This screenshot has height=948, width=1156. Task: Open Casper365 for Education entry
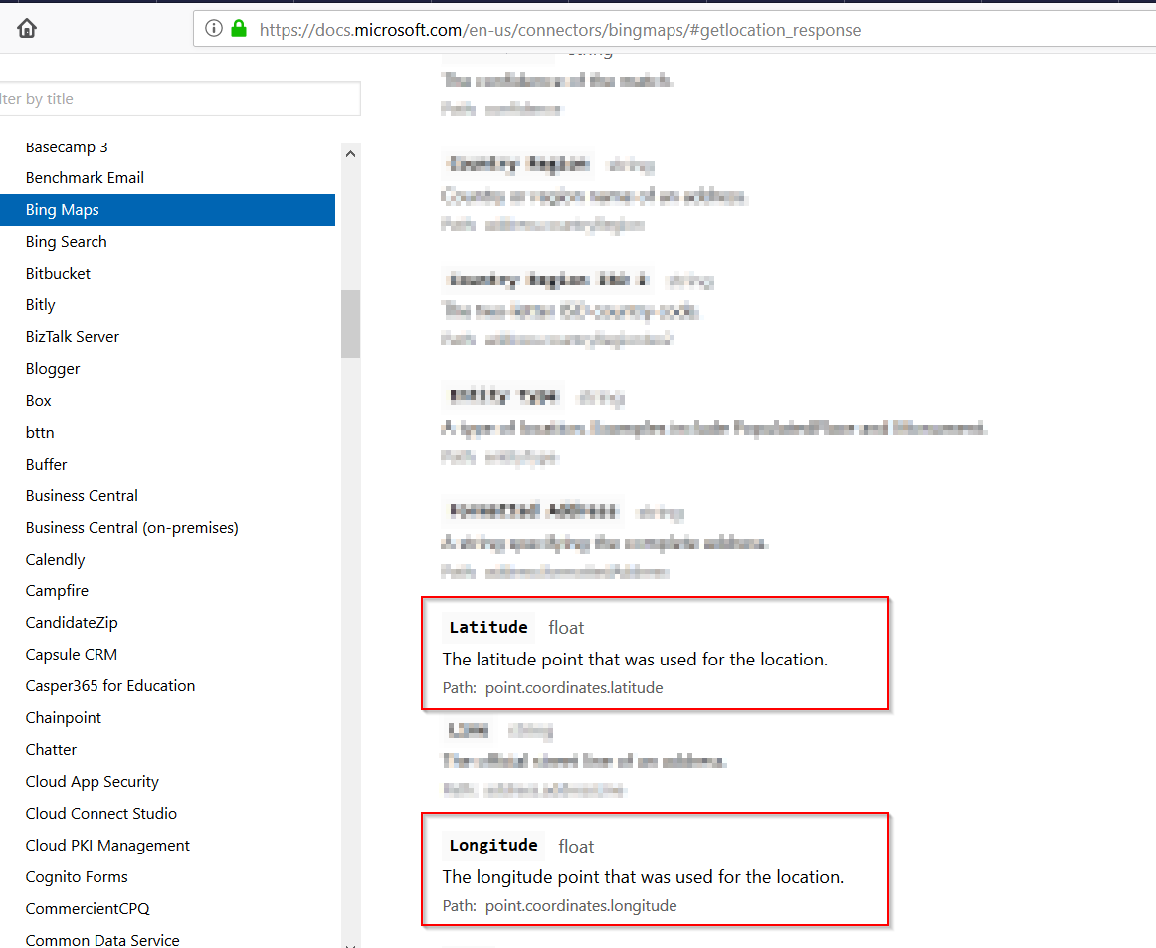click(x=110, y=686)
